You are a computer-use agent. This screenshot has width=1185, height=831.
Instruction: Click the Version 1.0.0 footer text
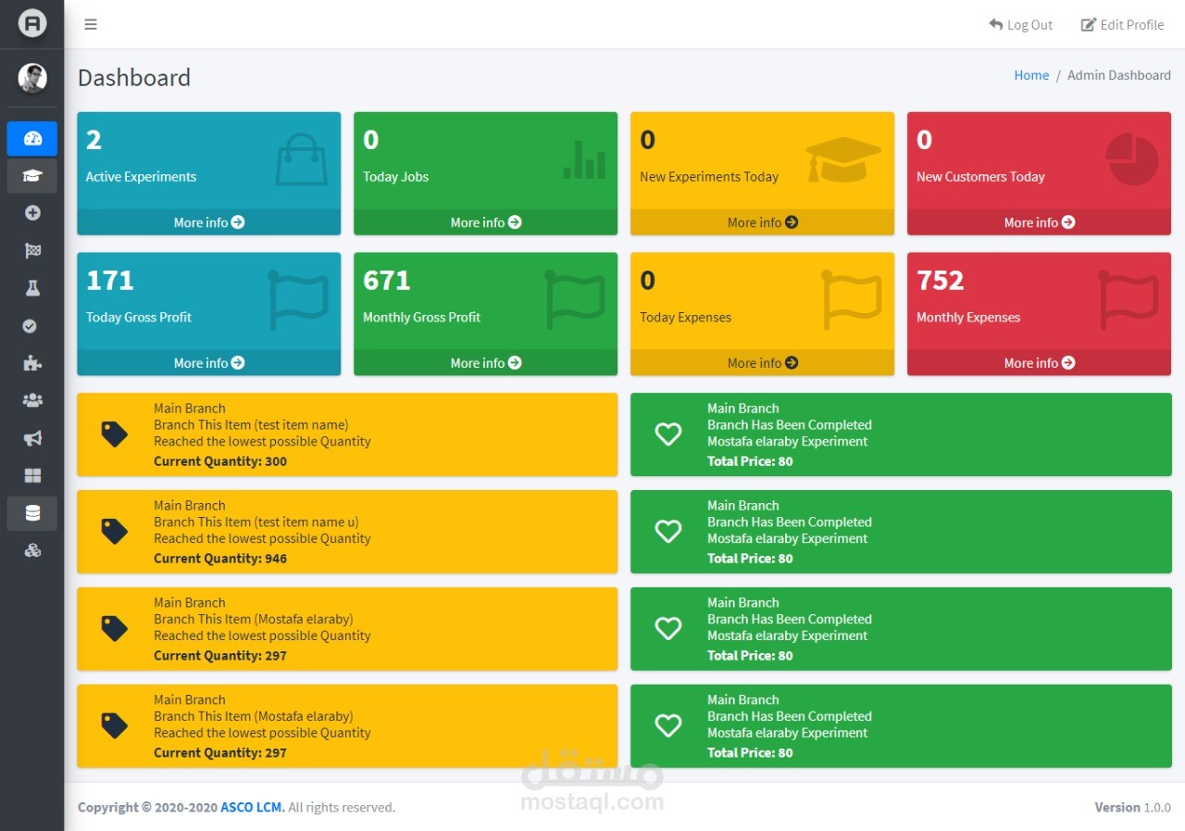point(1132,808)
